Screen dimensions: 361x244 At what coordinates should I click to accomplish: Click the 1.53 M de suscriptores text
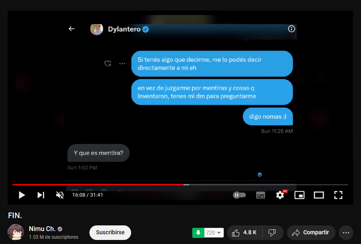tap(53, 237)
